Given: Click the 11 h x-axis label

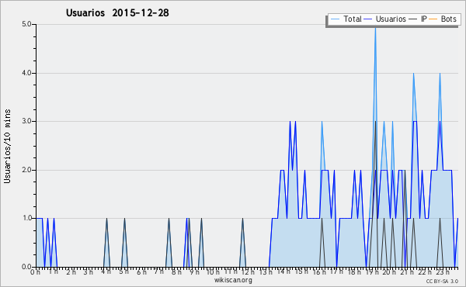Looking at the screenshot, I should (231, 271).
